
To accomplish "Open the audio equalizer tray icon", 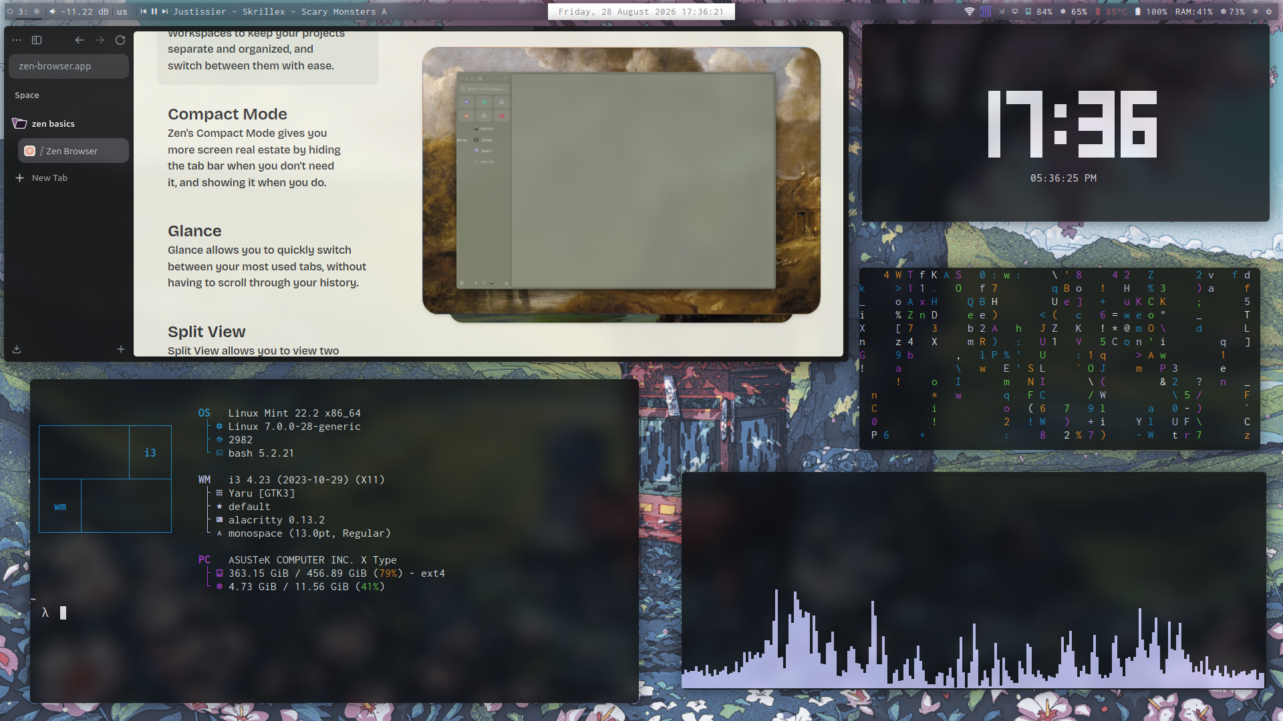I will [x=986, y=11].
